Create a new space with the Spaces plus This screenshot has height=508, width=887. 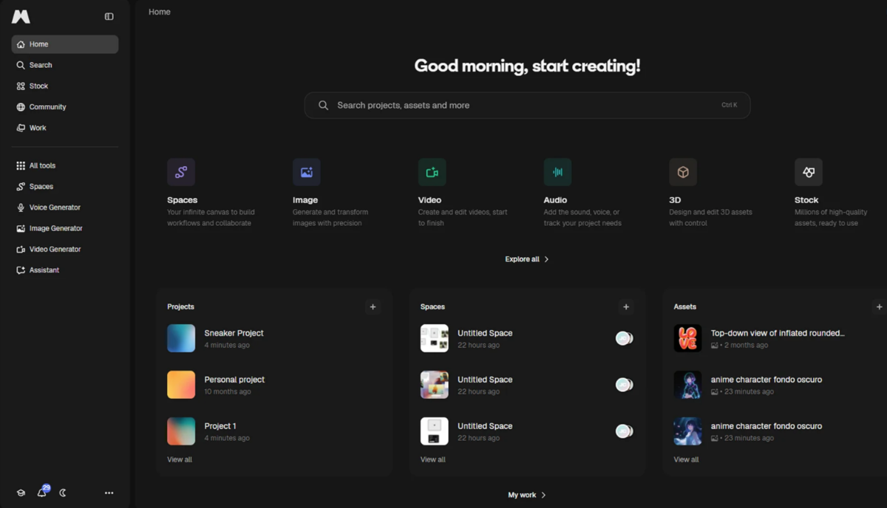click(x=626, y=306)
